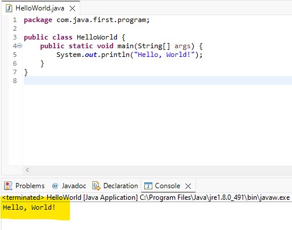This screenshot has width=292, height=230.
Task: Click the Declaration view icon
Action: click(x=97, y=186)
